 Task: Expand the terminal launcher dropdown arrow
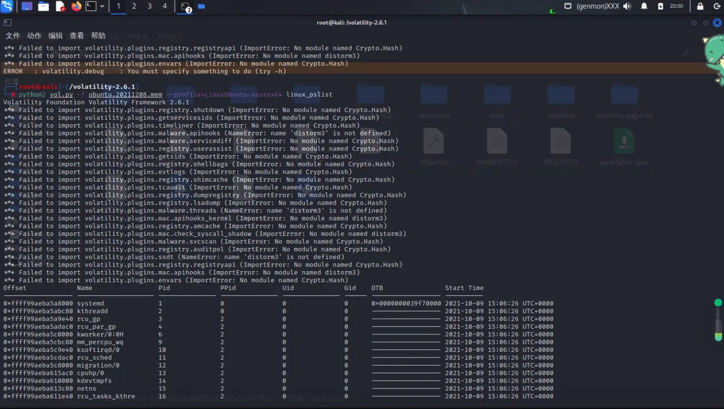click(x=102, y=6)
